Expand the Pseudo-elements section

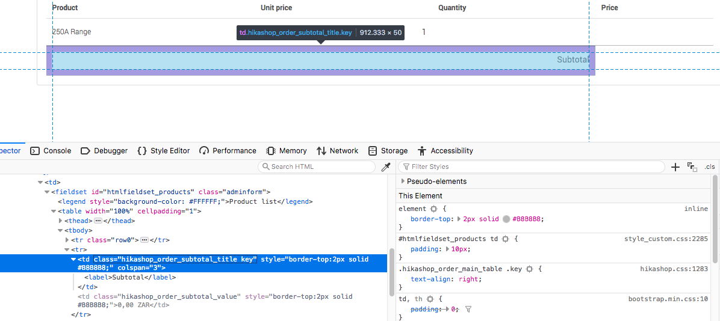(x=403, y=181)
